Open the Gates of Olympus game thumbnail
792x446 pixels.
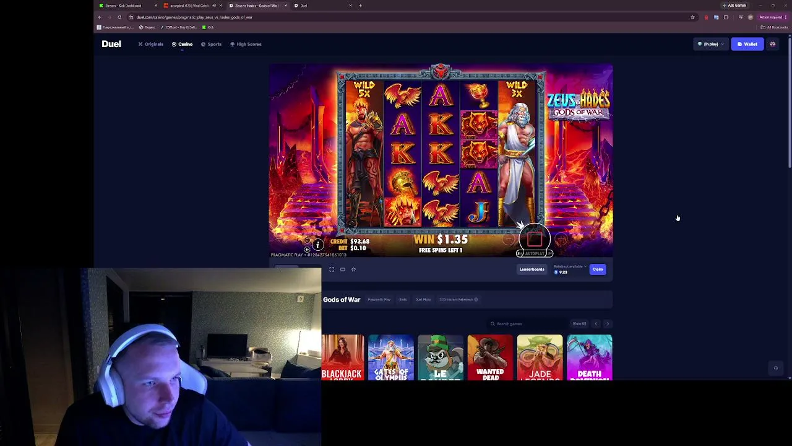pyautogui.click(x=391, y=357)
